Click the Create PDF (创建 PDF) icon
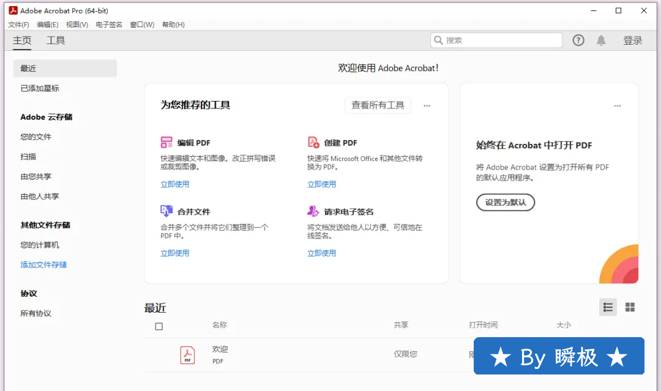 (x=313, y=143)
